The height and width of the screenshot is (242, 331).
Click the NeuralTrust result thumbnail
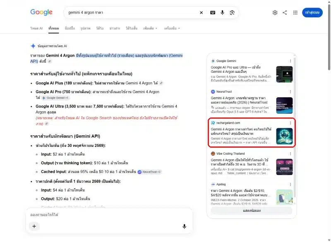tap(284, 105)
